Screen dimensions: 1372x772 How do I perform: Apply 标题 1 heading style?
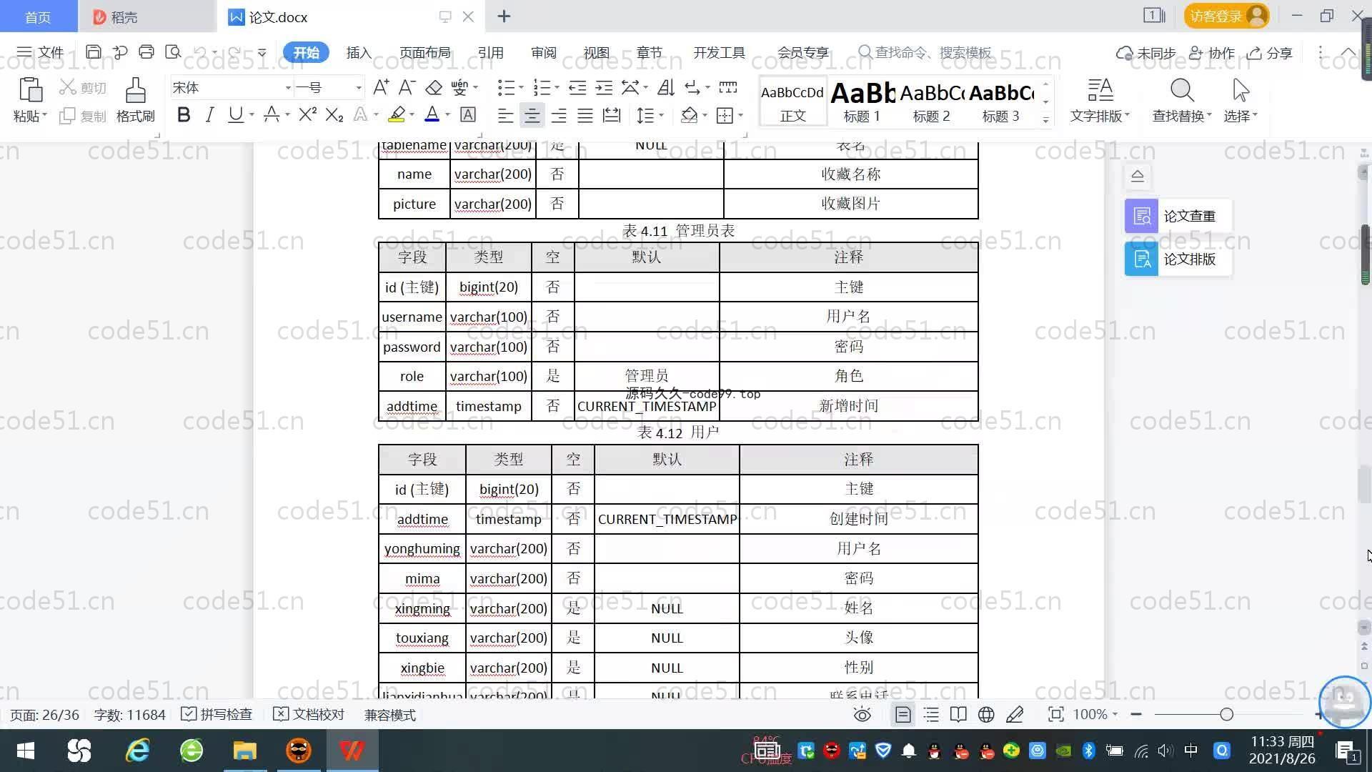pyautogui.click(x=863, y=102)
